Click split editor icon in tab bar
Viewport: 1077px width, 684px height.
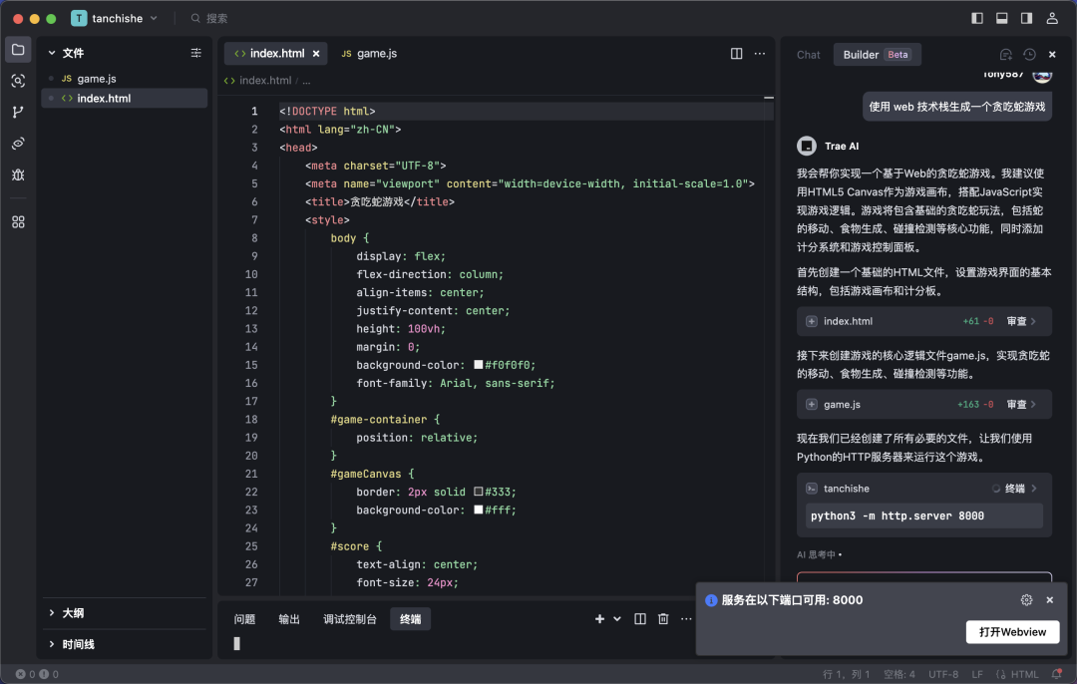pyautogui.click(x=737, y=54)
